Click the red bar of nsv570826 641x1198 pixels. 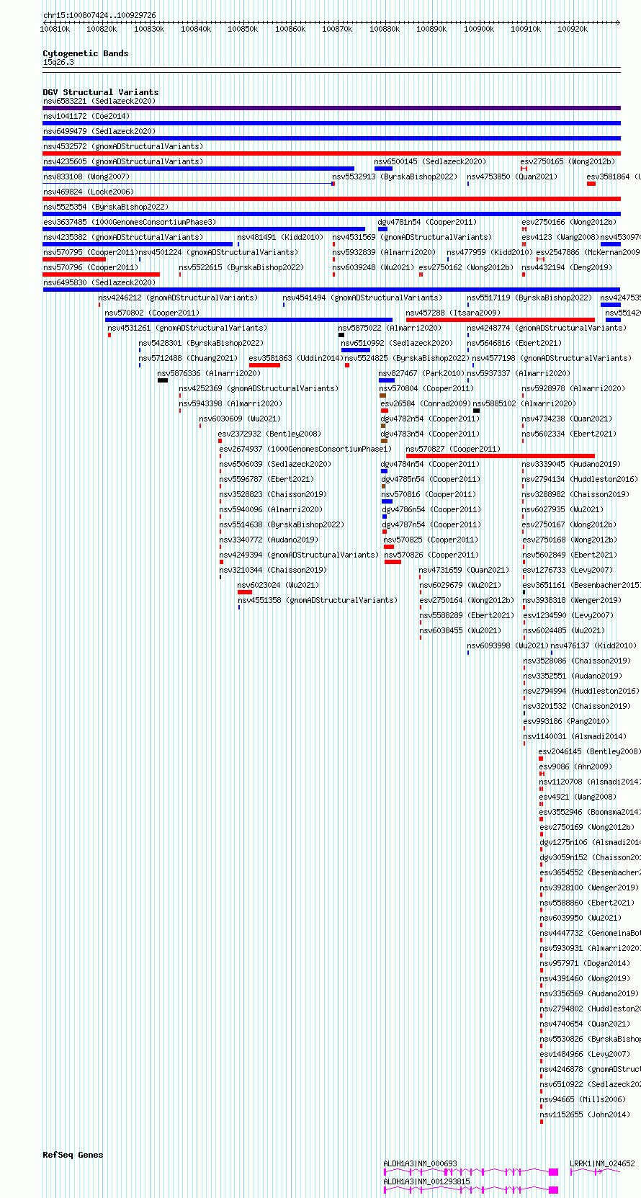point(393,562)
